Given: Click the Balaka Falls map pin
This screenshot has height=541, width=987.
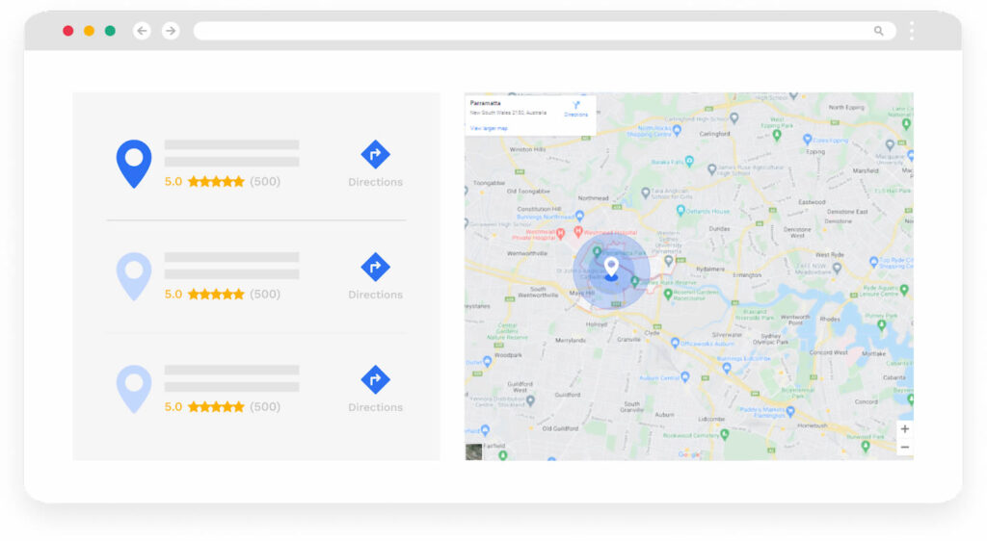Looking at the screenshot, I should click(x=689, y=161).
